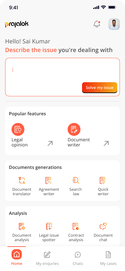Start the Document chat tool
This screenshot has height=271, width=125.
(x=103, y=232)
